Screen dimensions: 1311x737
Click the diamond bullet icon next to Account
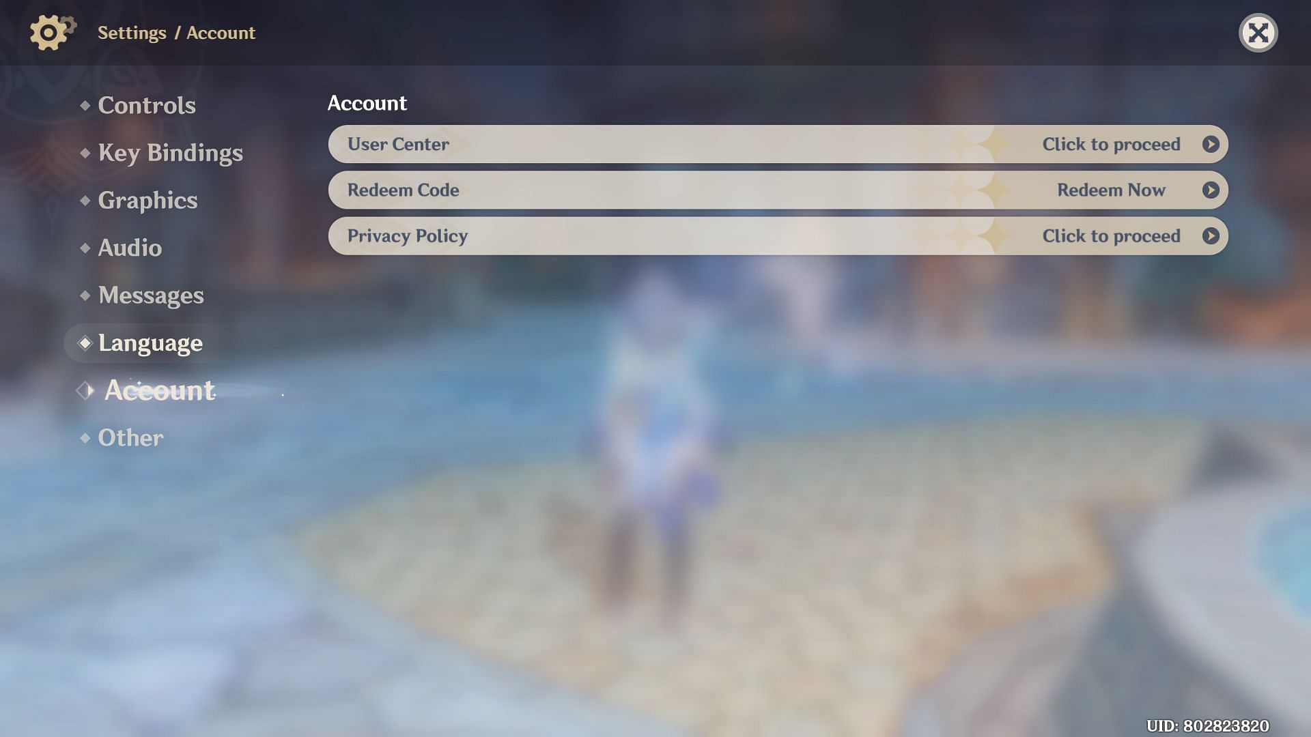[85, 390]
